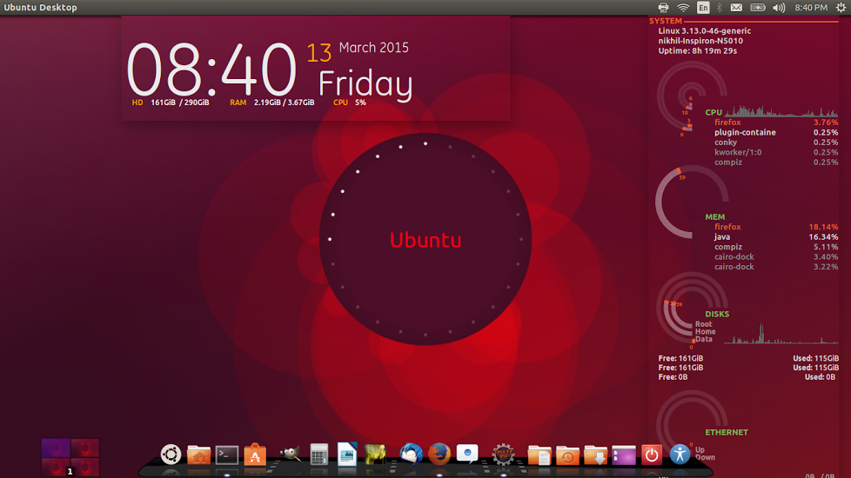851x478 pixels.
Task: Open the Calculator dock icon
Action: [318, 455]
